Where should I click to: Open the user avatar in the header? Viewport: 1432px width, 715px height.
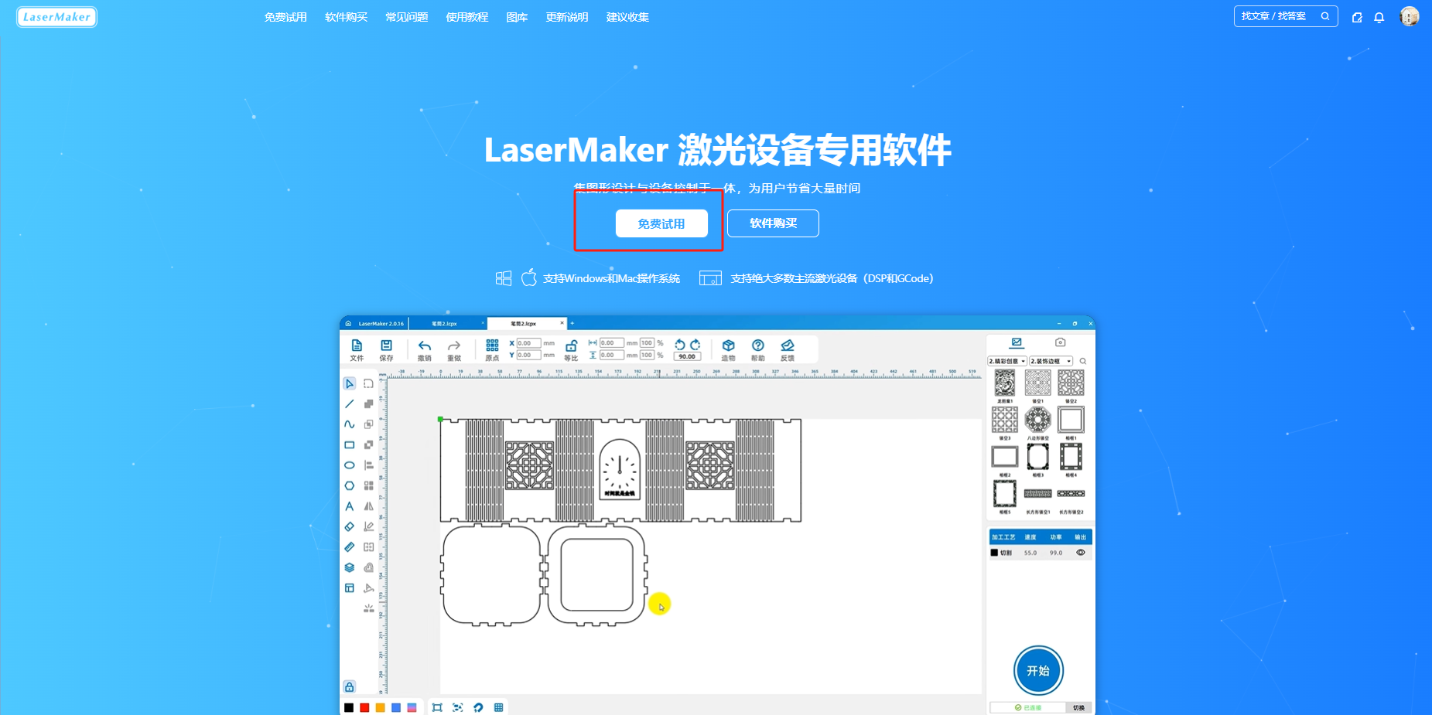[1410, 16]
